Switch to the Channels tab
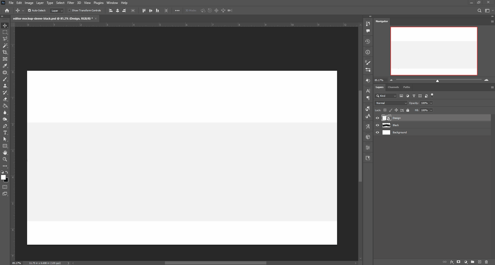The height and width of the screenshot is (265, 495). click(393, 87)
